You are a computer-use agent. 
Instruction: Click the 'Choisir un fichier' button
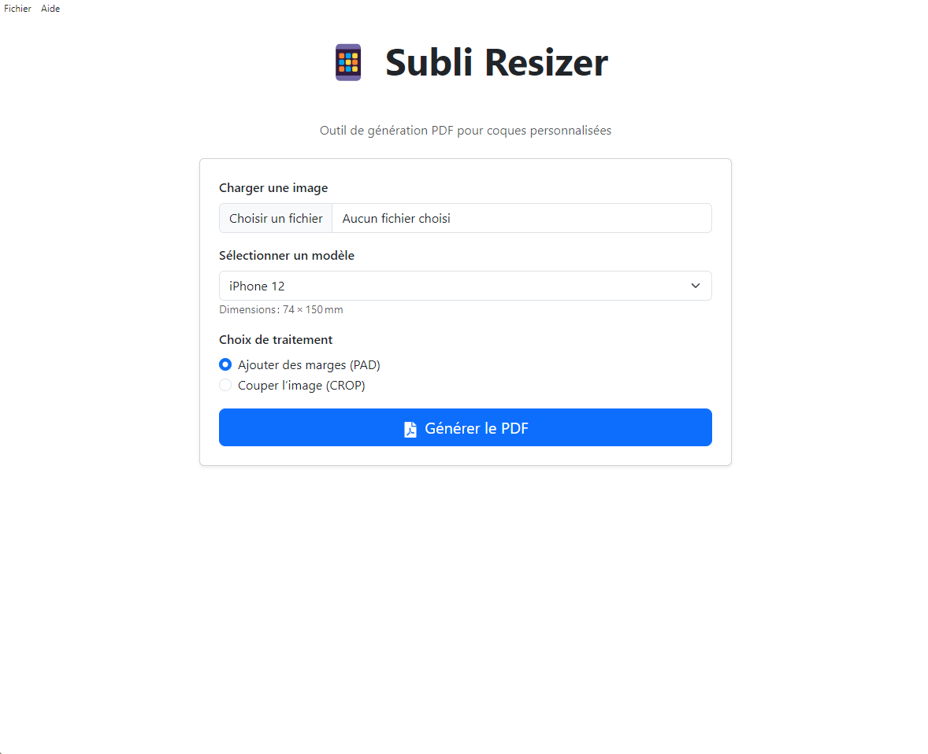pos(275,218)
